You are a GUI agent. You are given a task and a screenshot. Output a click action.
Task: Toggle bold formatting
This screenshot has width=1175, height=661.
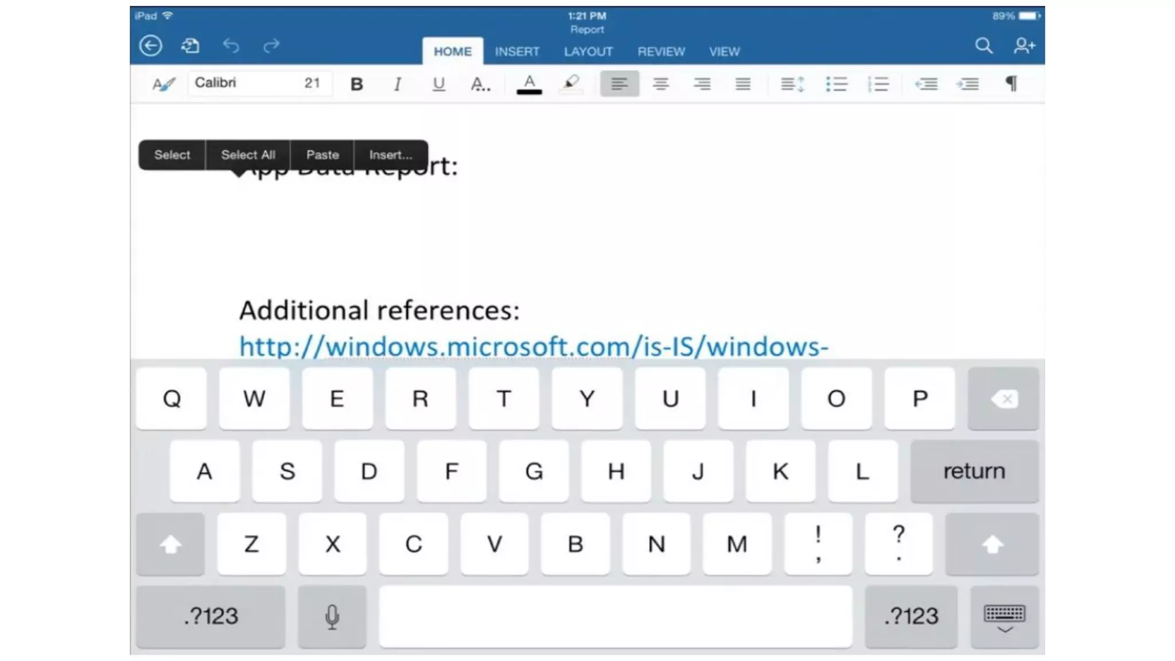356,84
